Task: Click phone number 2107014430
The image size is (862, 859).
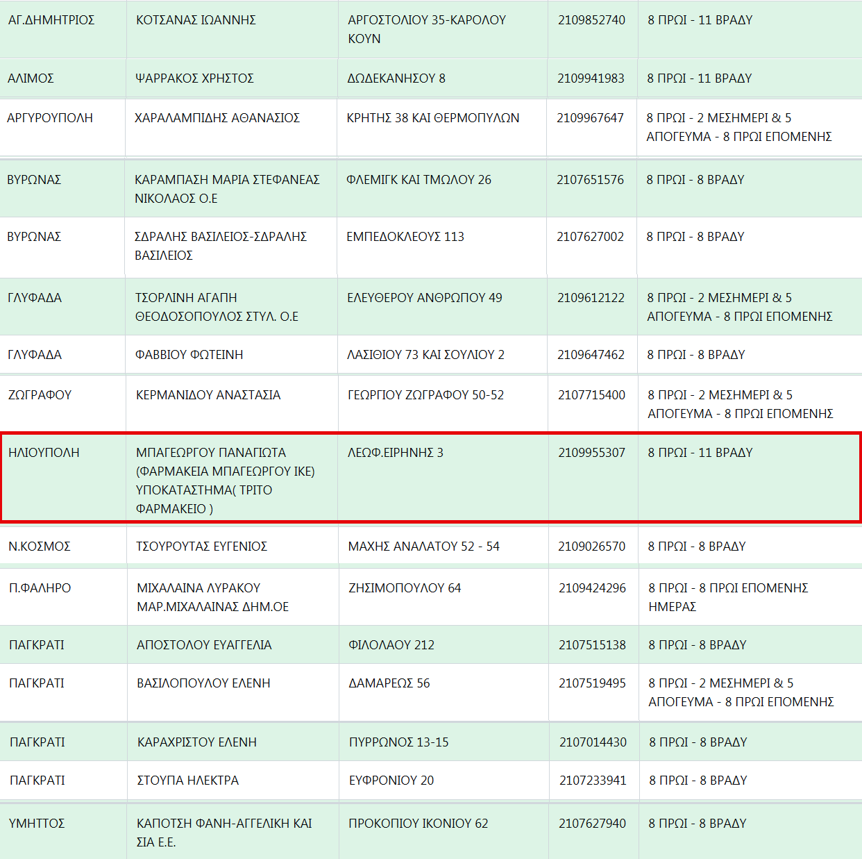Action: pos(593,742)
